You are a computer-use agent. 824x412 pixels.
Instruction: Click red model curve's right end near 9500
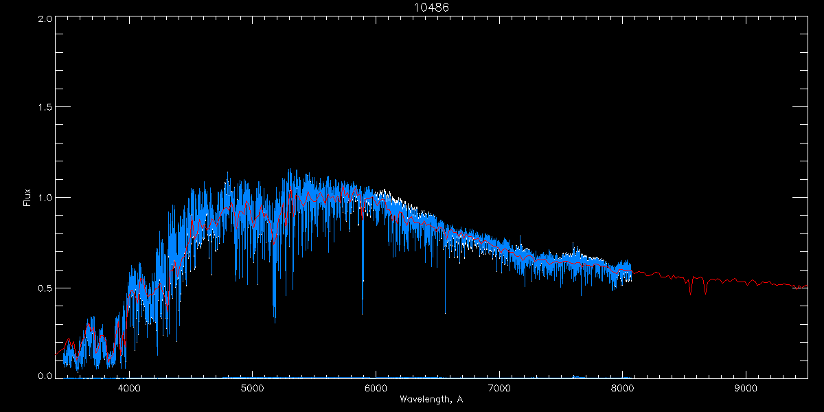[x=806, y=287]
